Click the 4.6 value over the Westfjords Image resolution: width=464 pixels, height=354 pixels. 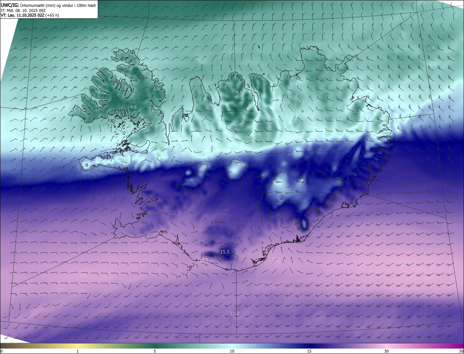pos(133,107)
